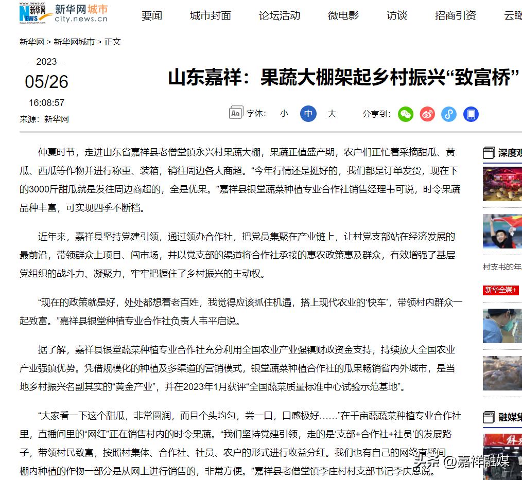Screen dimensions: 522x480
Task: Click the highlighted 中 font size option
Action: pyautogui.click(x=308, y=114)
